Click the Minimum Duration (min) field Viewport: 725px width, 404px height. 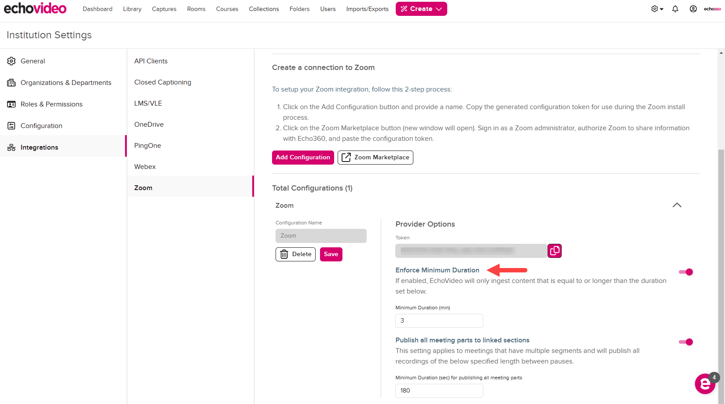pyautogui.click(x=439, y=321)
